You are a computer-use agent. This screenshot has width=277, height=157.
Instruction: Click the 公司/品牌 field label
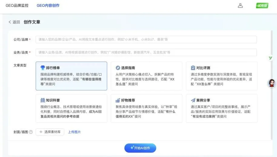pyautogui.click(x=21, y=40)
